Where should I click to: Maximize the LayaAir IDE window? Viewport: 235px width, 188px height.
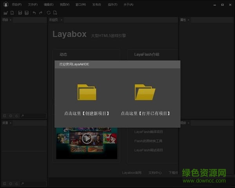[x=222, y=5]
